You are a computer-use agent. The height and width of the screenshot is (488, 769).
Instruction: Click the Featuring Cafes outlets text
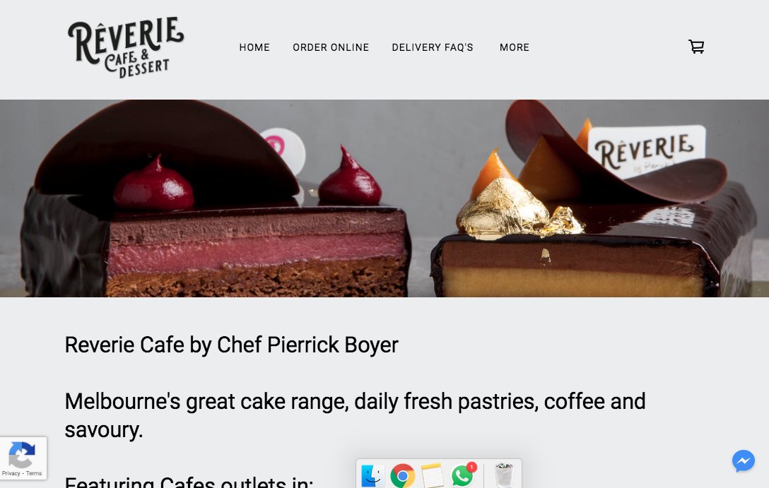pyautogui.click(x=189, y=482)
